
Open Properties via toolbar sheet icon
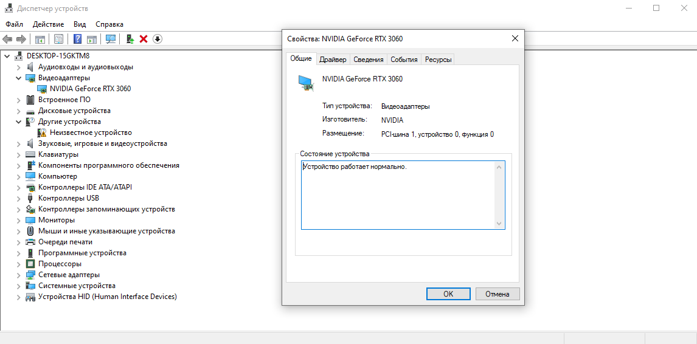pos(58,39)
